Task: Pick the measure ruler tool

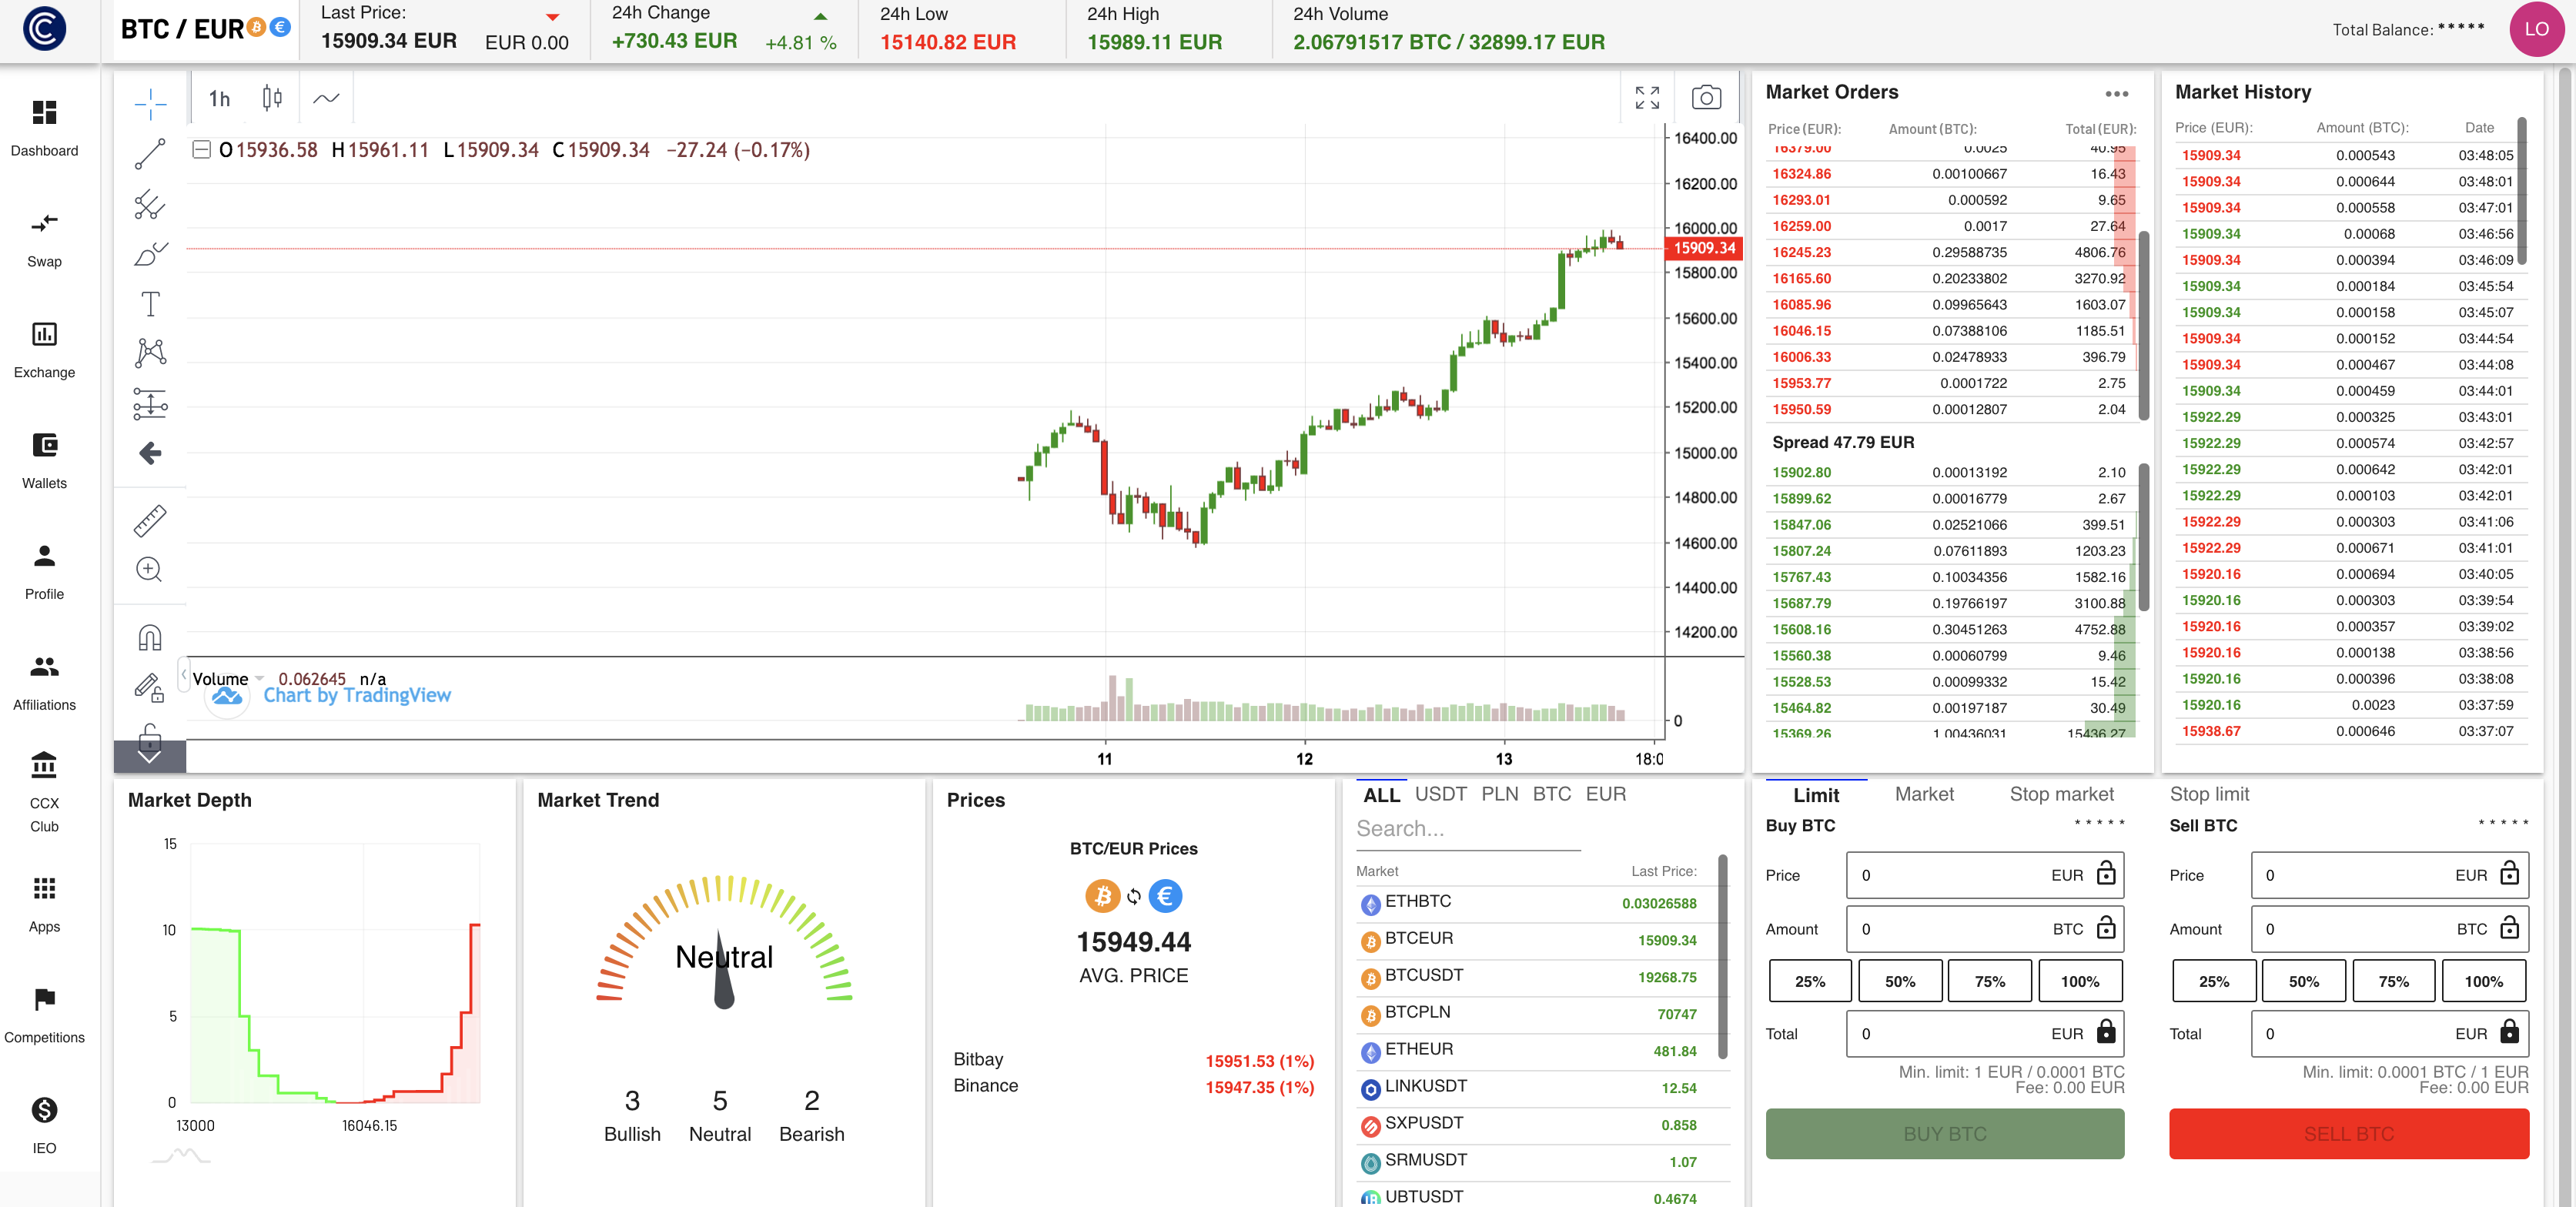Action: 150,520
